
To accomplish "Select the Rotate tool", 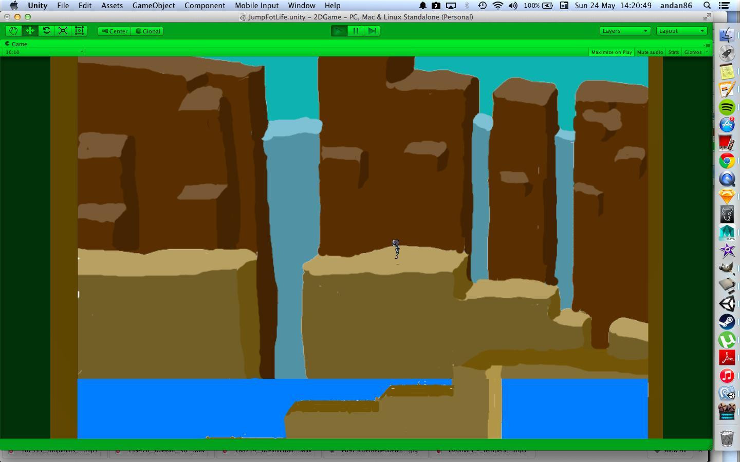I will (x=46, y=31).
